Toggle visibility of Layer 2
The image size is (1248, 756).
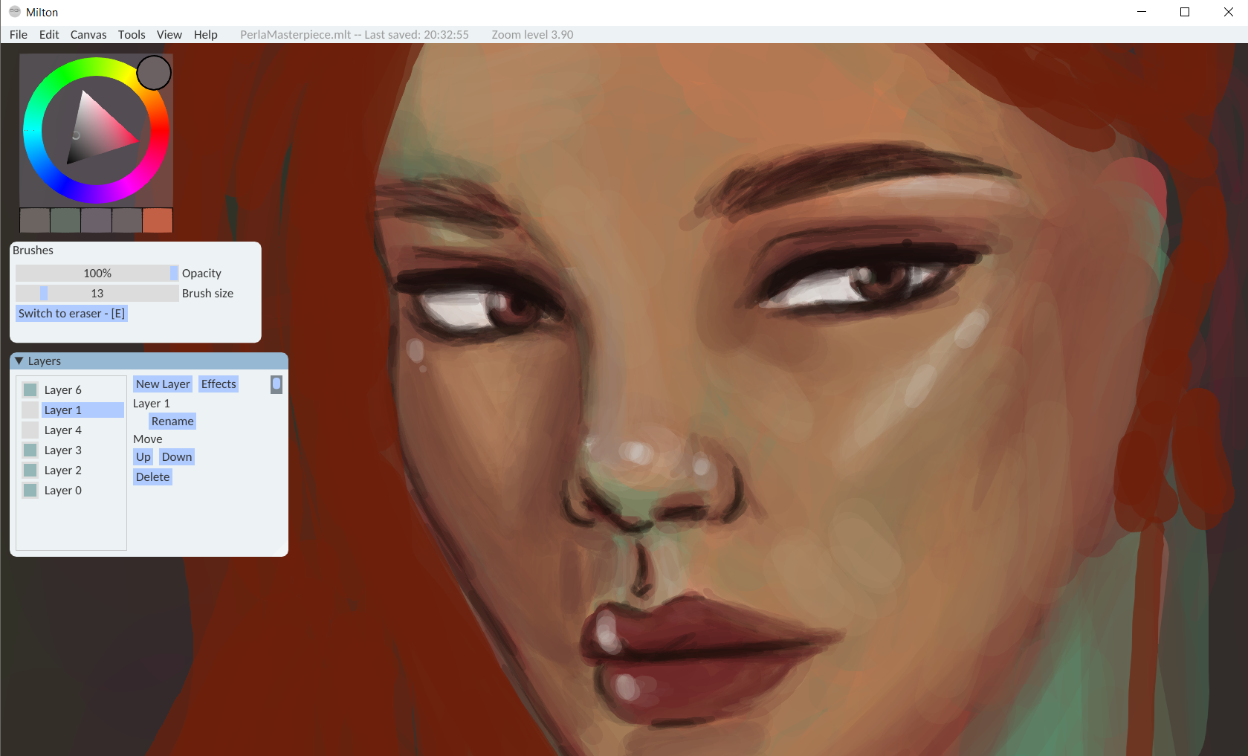click(x=30, y=470)
